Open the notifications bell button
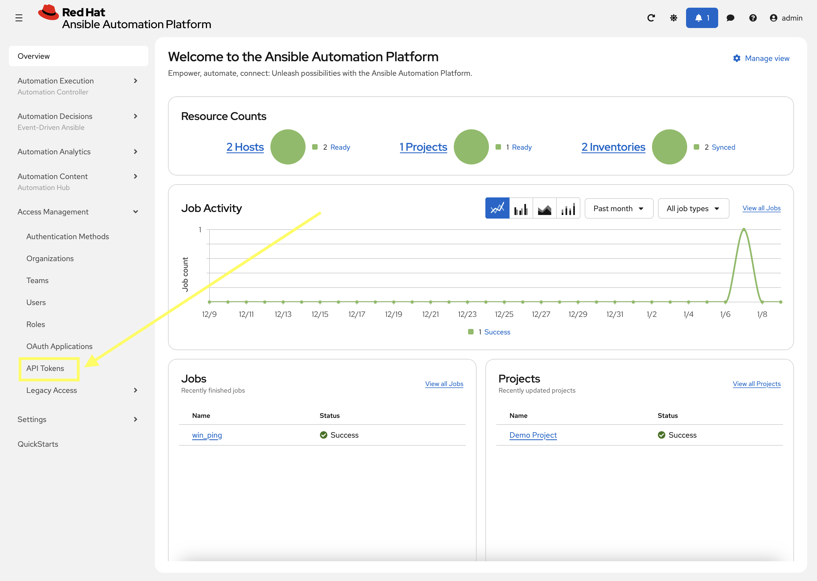 (x=701, y=18)
